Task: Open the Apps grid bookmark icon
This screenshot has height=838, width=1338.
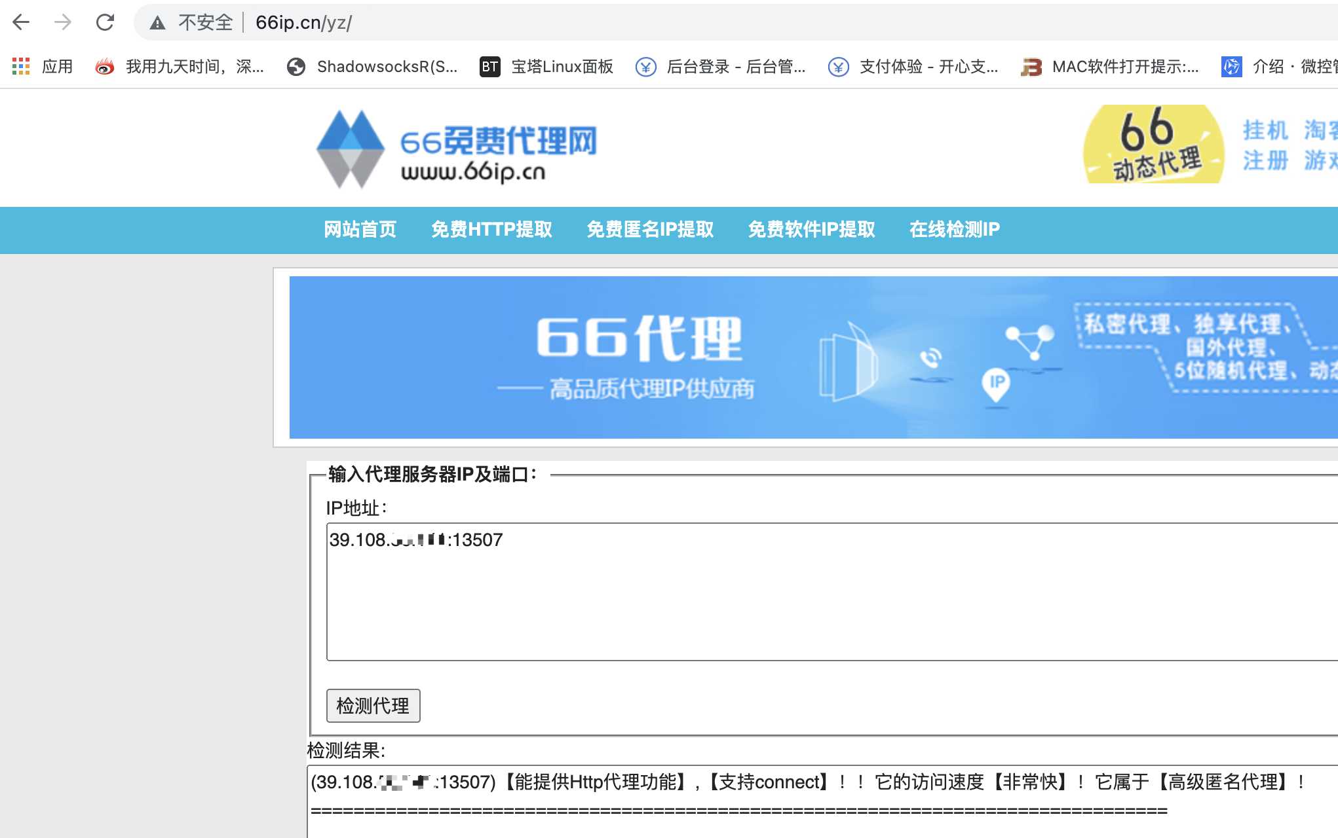Action: 21,66
